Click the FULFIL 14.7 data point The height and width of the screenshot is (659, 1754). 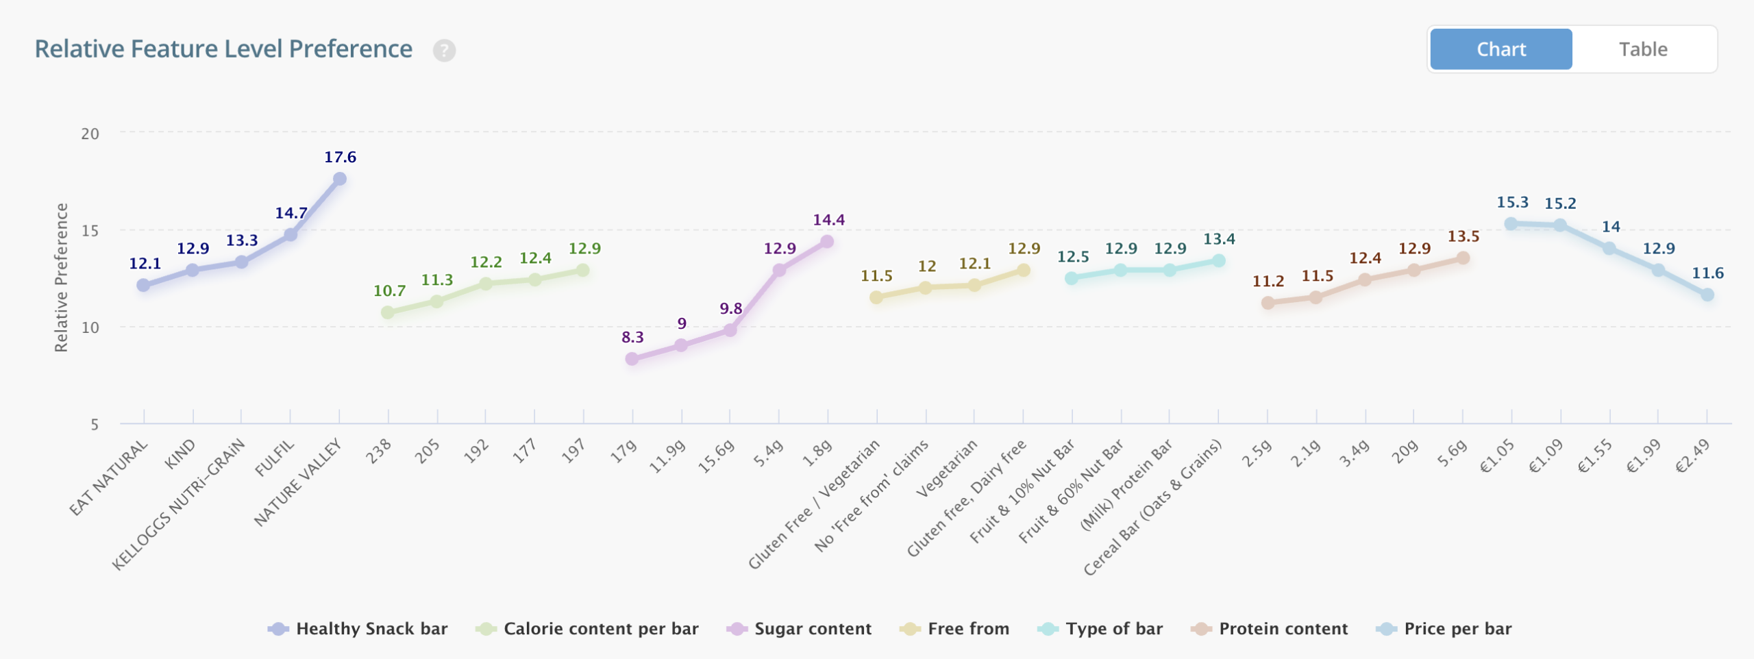[x=291, y=235]
